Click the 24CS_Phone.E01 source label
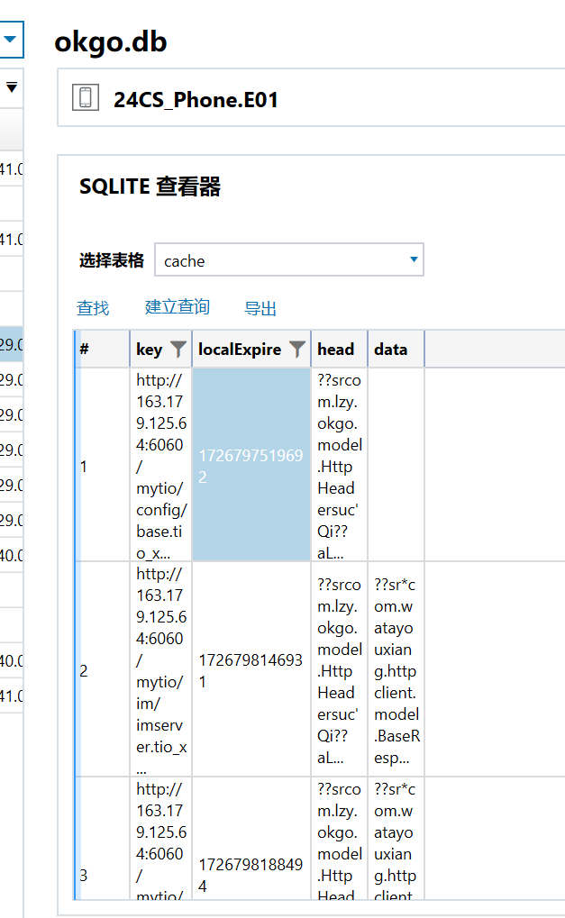Viewport: 565px width, 918px height. tap(196, 100)
